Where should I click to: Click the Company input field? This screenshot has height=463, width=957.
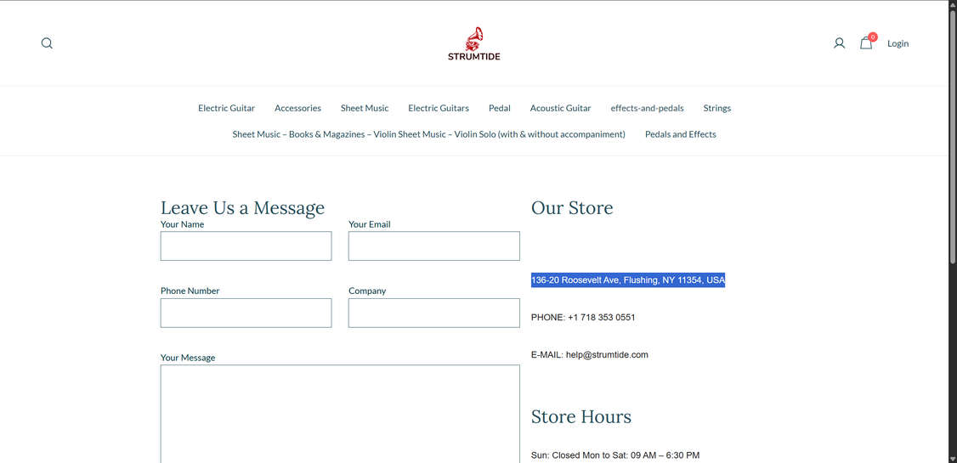[x=434, y=313]
